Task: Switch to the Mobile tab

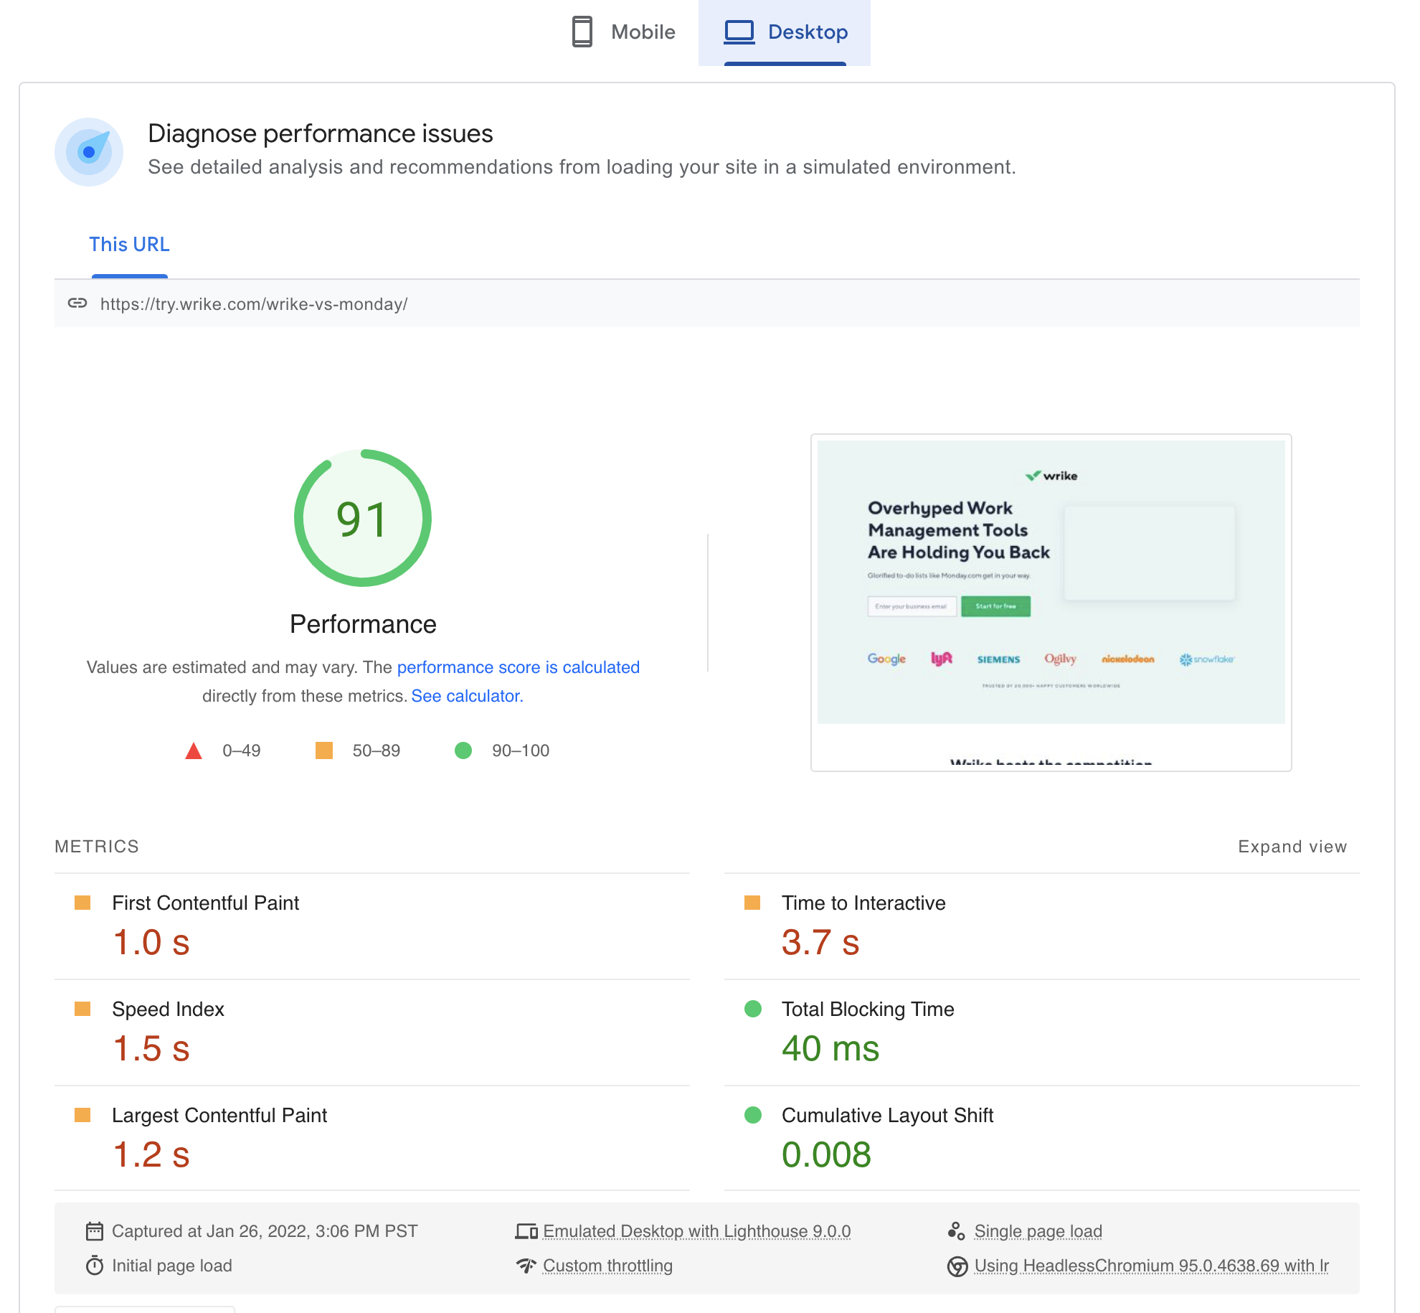Action: [x=623, y=32]
